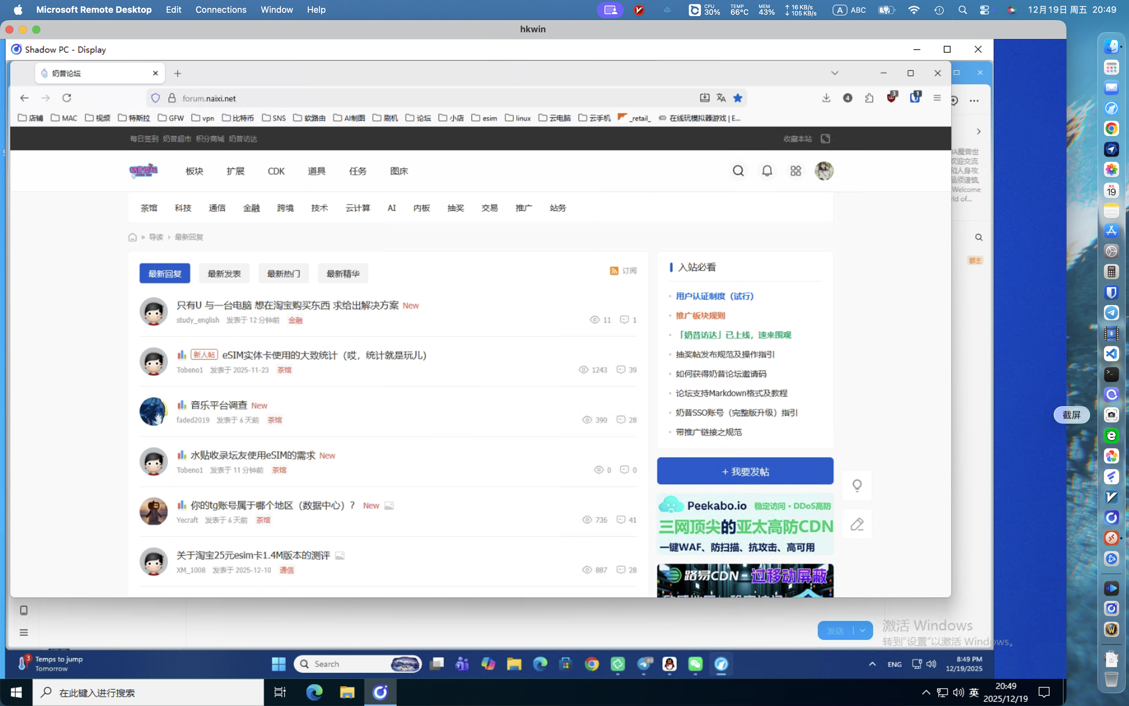Click the 我要发帖 blue post button
The height and width of the screenshot is (706, 1129).
point(745,471)
